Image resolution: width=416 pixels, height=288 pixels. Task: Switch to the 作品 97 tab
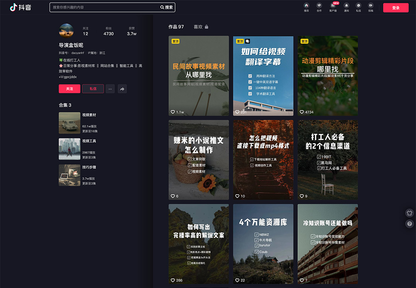[176, 27]
